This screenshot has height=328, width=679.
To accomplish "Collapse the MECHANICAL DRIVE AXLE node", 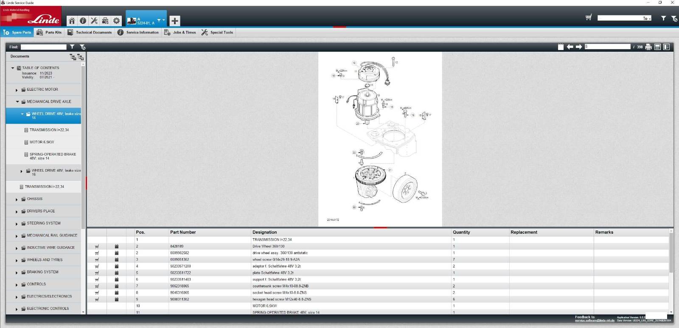I will 17,102.
